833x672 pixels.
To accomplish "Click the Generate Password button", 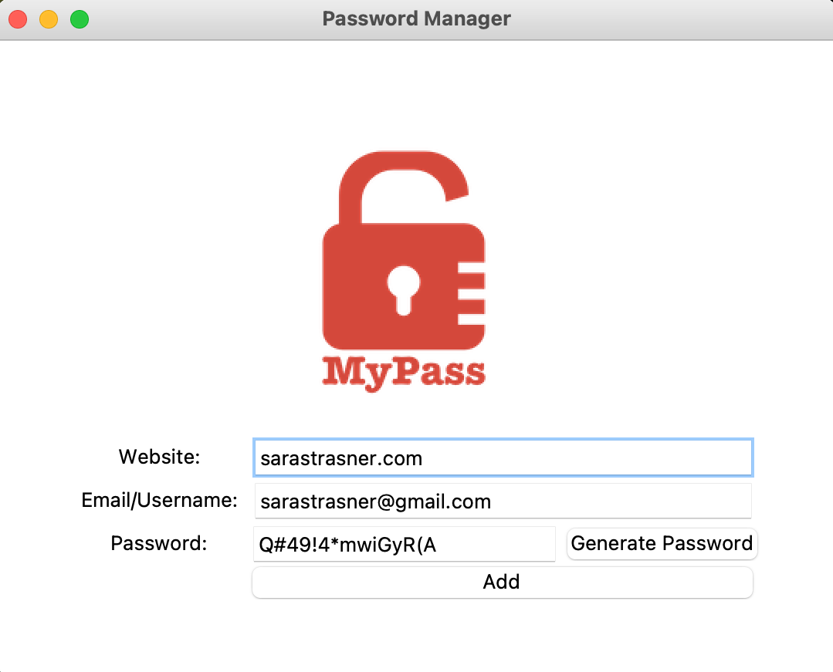I will (662, 544).
